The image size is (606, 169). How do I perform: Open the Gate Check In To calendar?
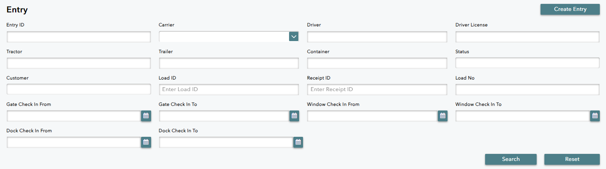click(294, 116)
